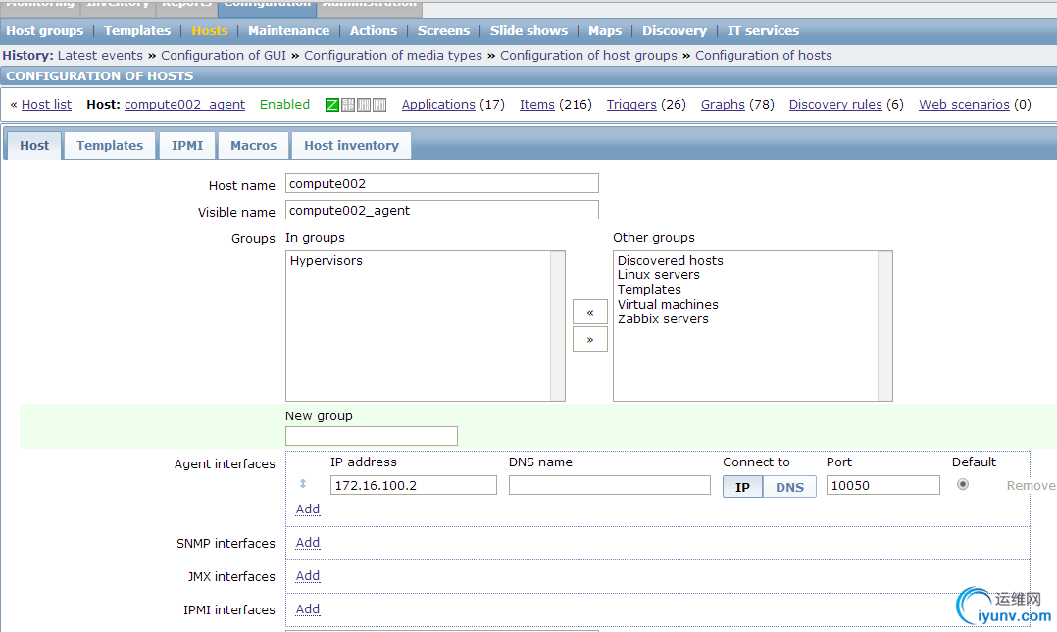This screenshot has height=632, width=1057.
Task: Open Configuration of media types history link
Action: pyautogui.click(x=393, y=55)
